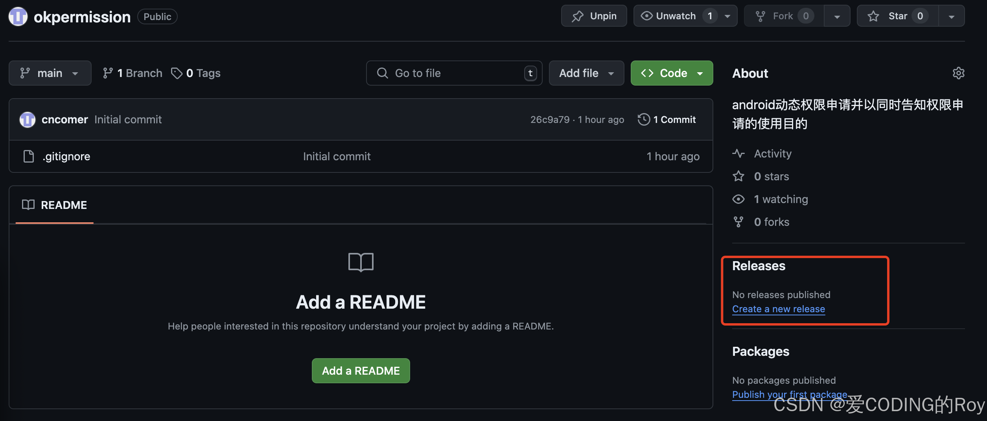Select the README tab
Screen dimensions: 987x421
click(x=55, y=205)
